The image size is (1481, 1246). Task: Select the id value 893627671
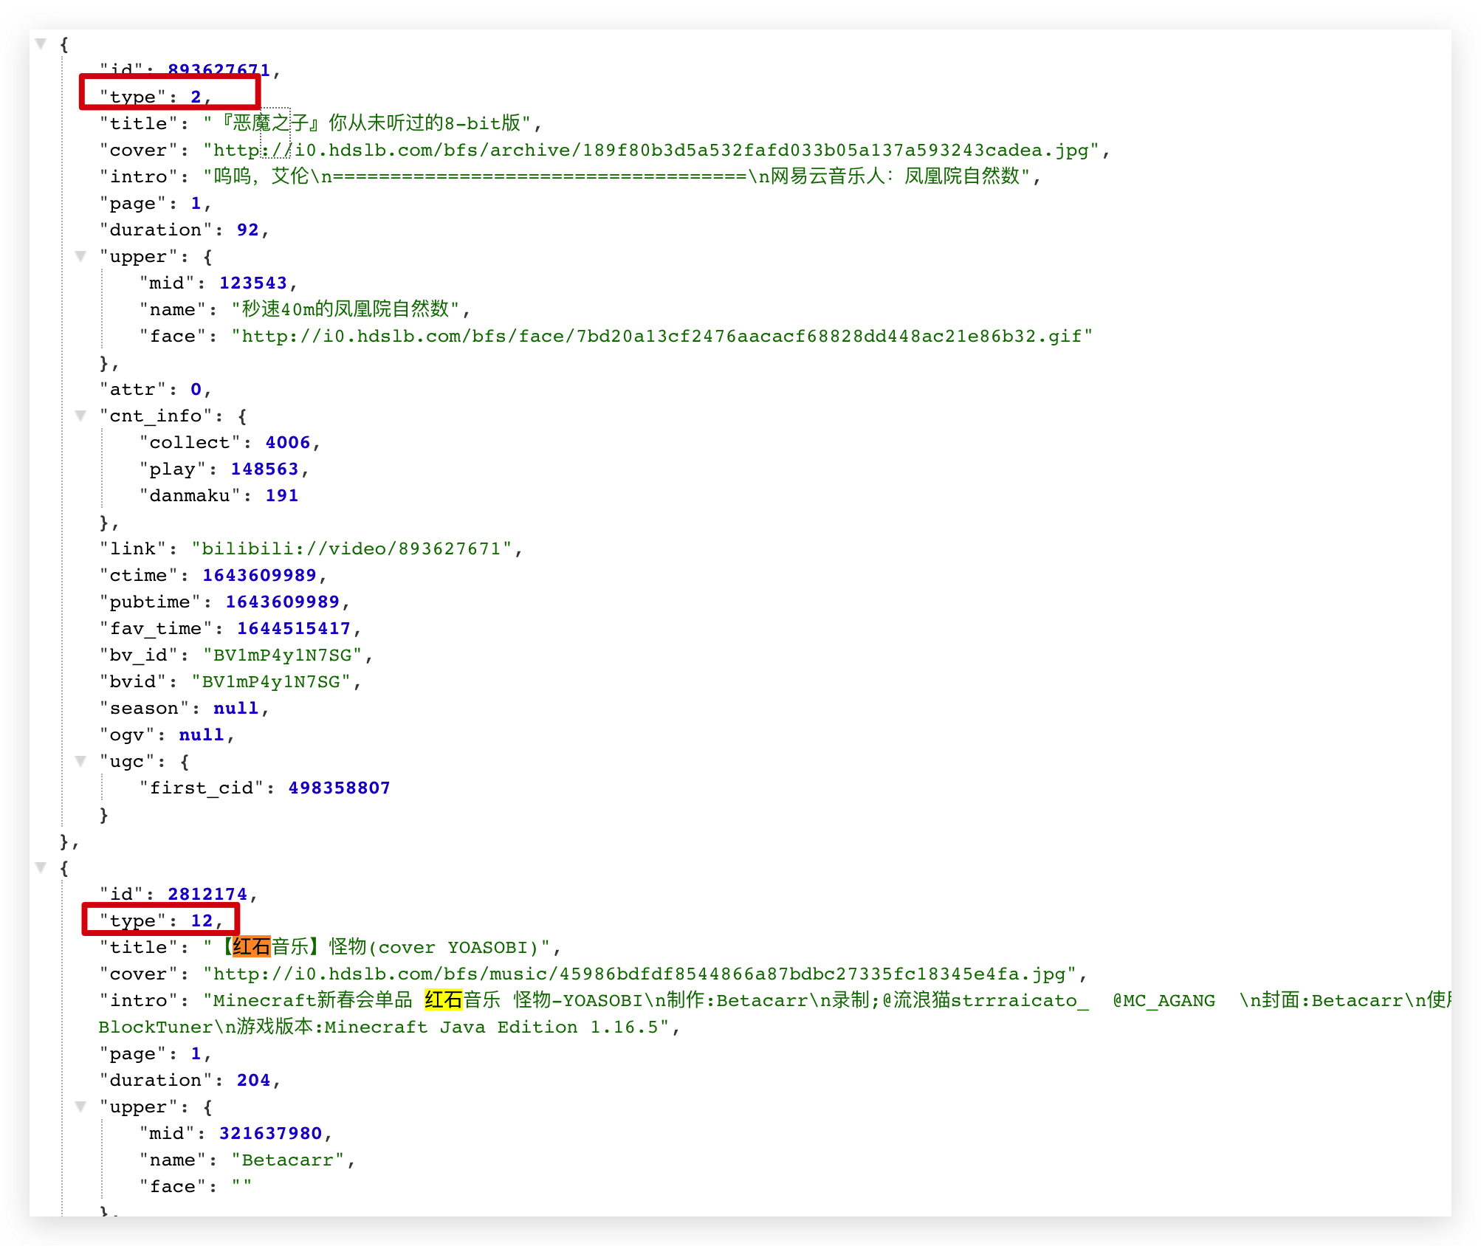click(218, 69)
